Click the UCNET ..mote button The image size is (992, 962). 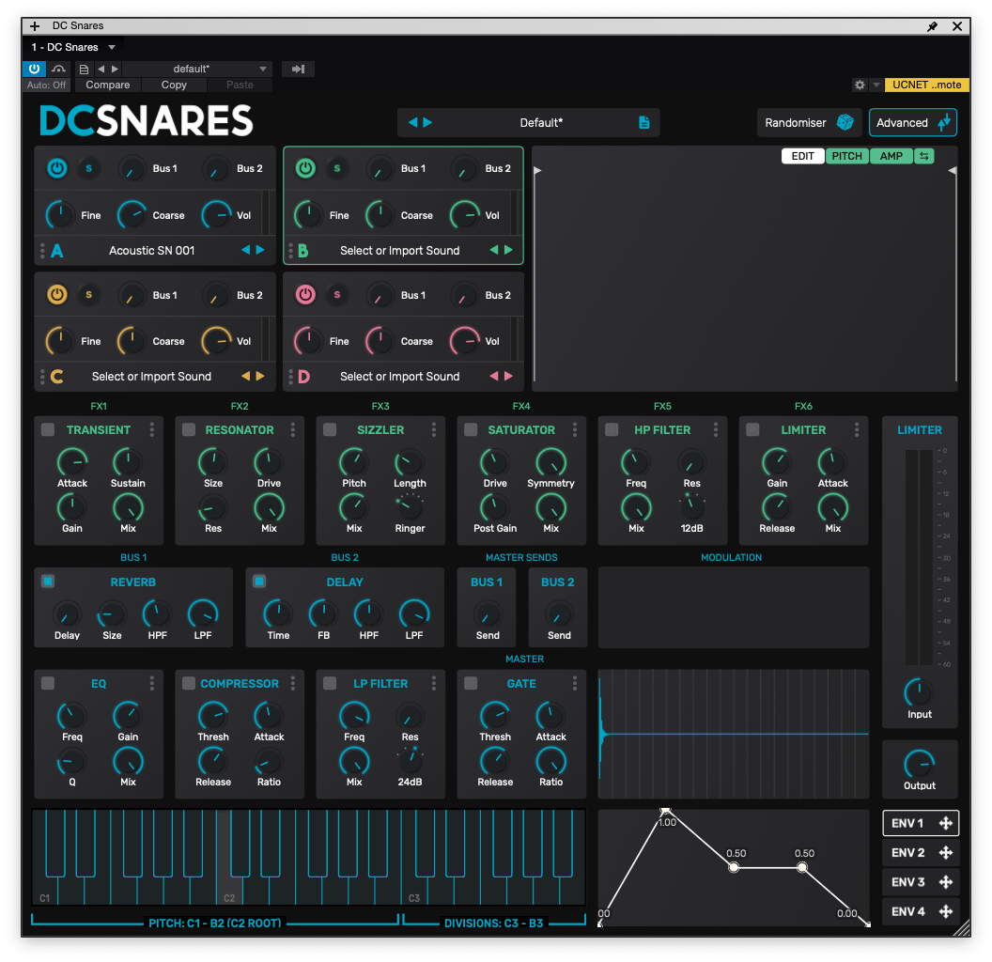(927, 85)
